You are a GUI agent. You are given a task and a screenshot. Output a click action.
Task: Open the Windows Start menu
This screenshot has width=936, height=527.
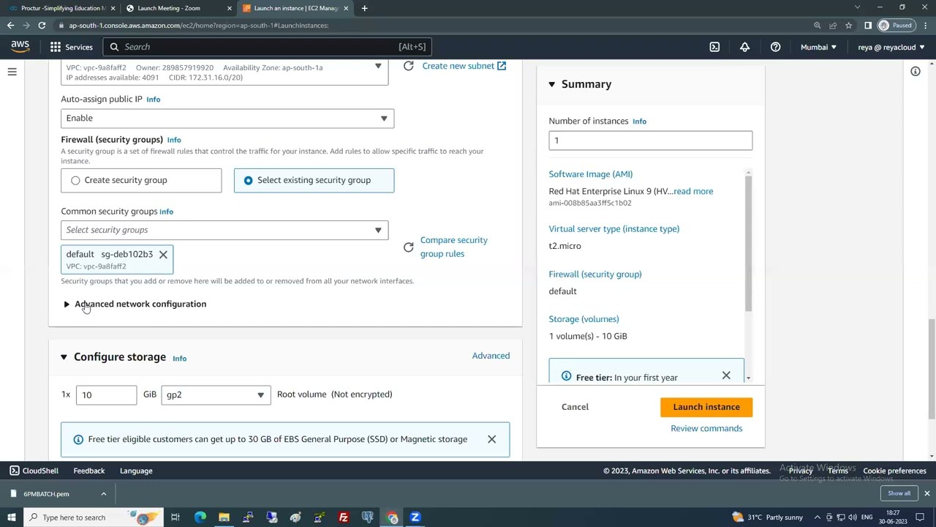[x=11, y=517]
